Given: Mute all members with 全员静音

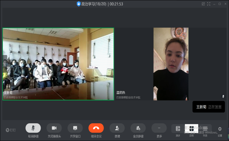Looking at the screenshot, I should coord(138,128).
